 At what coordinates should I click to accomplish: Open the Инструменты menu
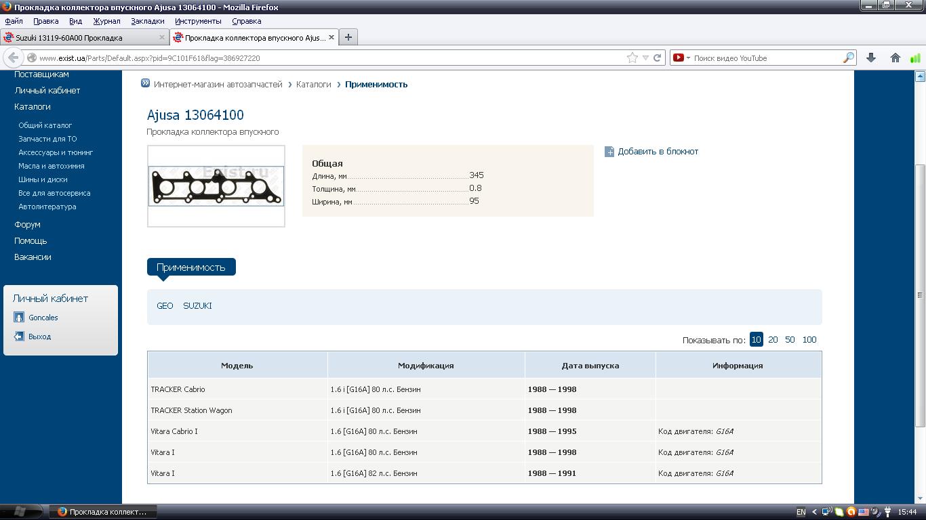click(198, 21)
